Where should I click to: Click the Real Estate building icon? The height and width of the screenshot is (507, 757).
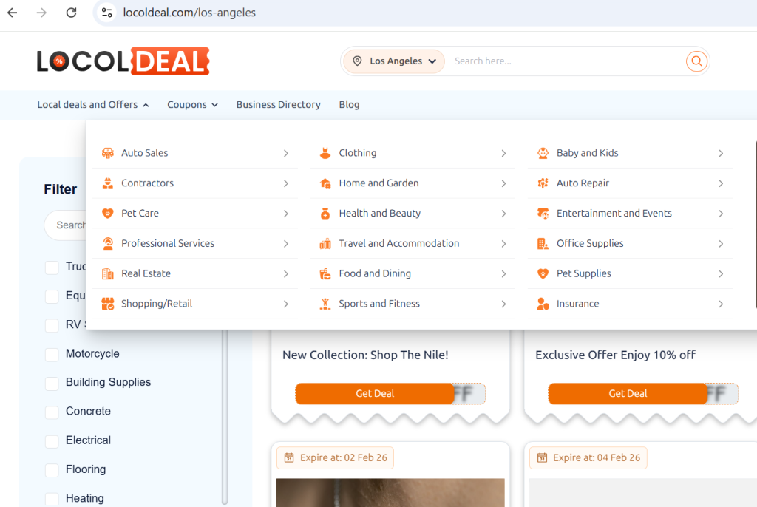[x=108, y=273]
